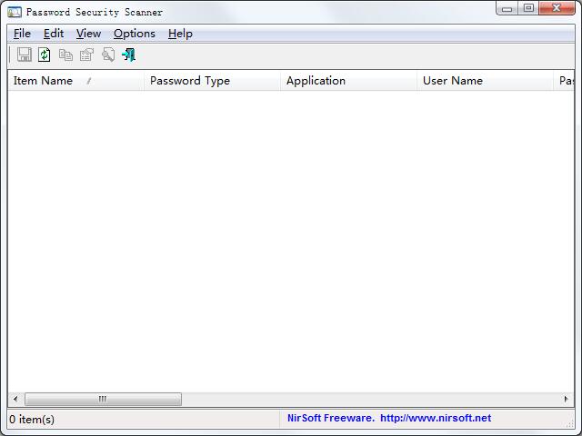Open the Help menu
The width and height of the screenshot is (582, 436).
pos(180,34)
